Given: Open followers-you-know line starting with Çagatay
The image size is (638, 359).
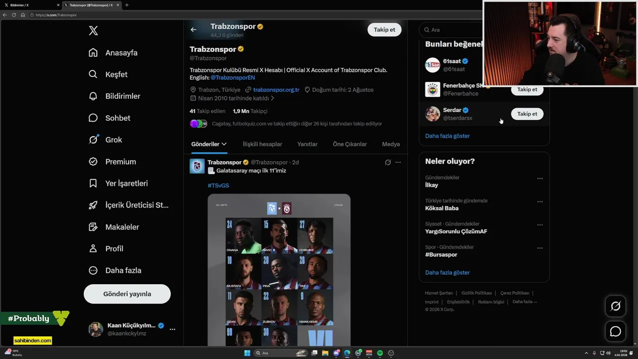Looking at the screenshot, I should (x=297, y=124).
